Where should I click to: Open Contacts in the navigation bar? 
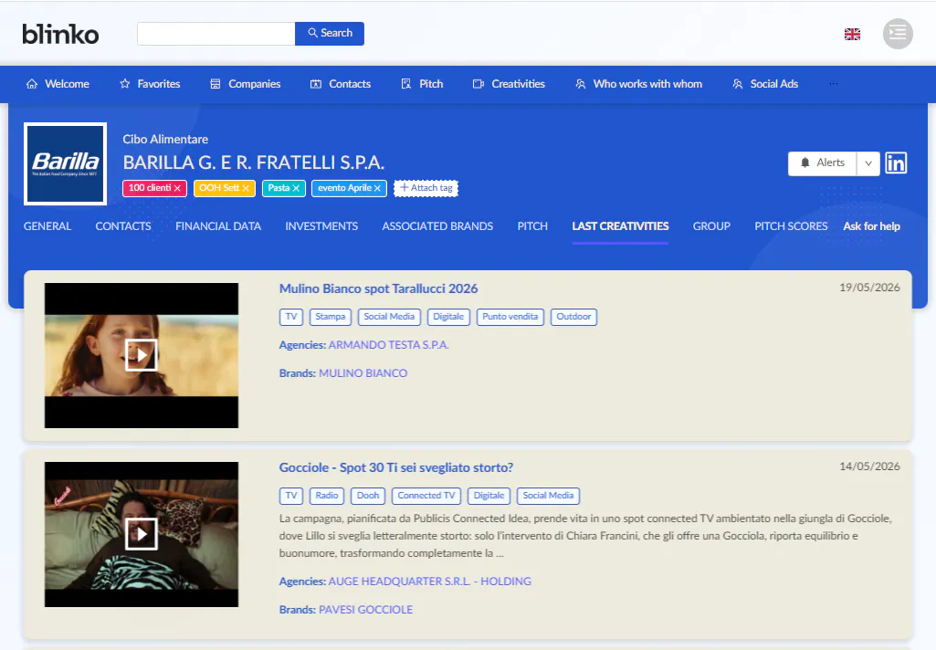tap(341, 84)
